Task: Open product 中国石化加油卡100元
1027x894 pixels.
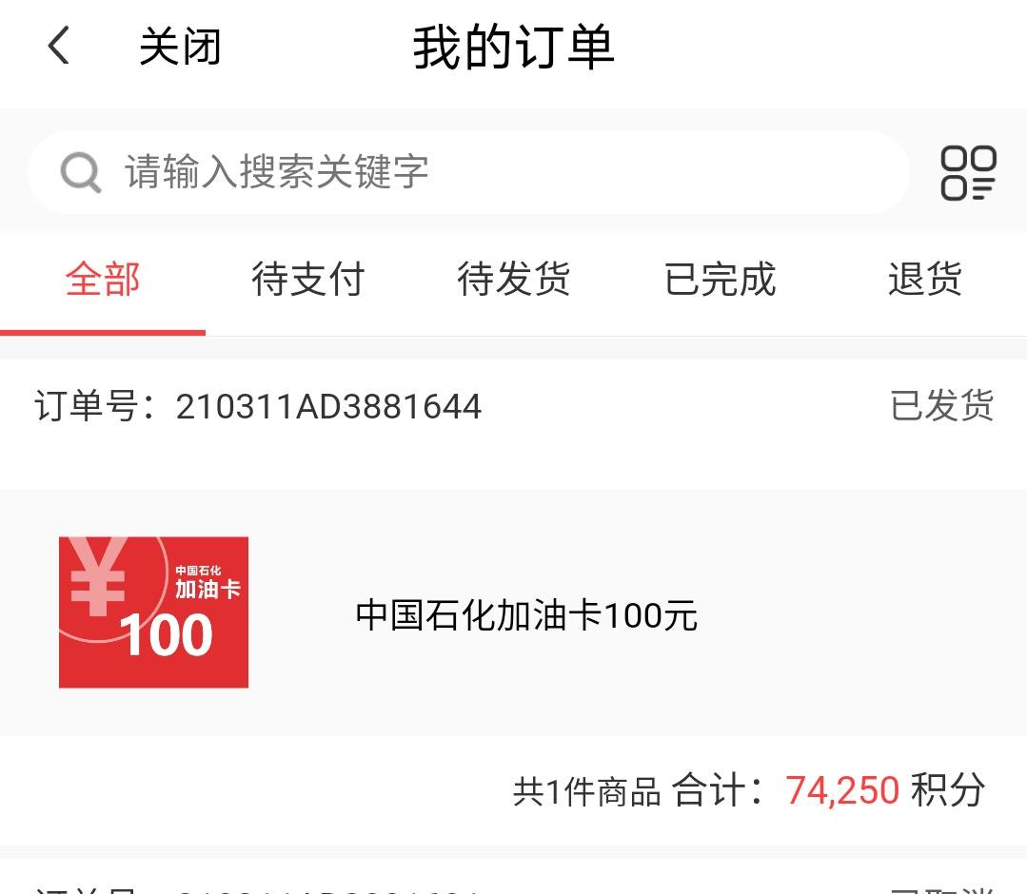Action: tap(526, 615)
